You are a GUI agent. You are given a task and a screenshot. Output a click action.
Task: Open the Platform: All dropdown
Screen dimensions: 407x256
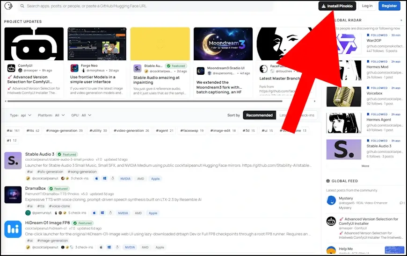(51, 115)
